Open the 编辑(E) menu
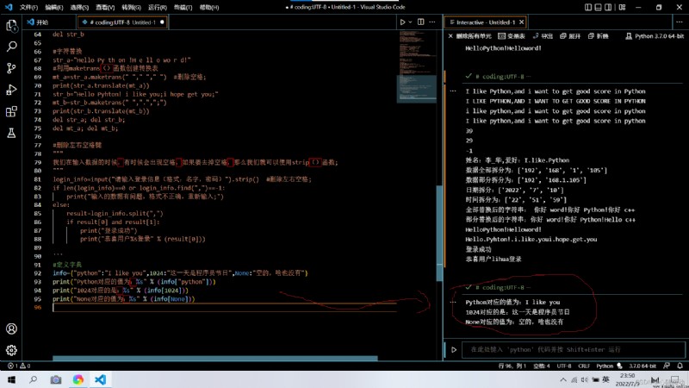Image resolution: width=689 pixels, height=388 pixels. [x=54, y=8]
